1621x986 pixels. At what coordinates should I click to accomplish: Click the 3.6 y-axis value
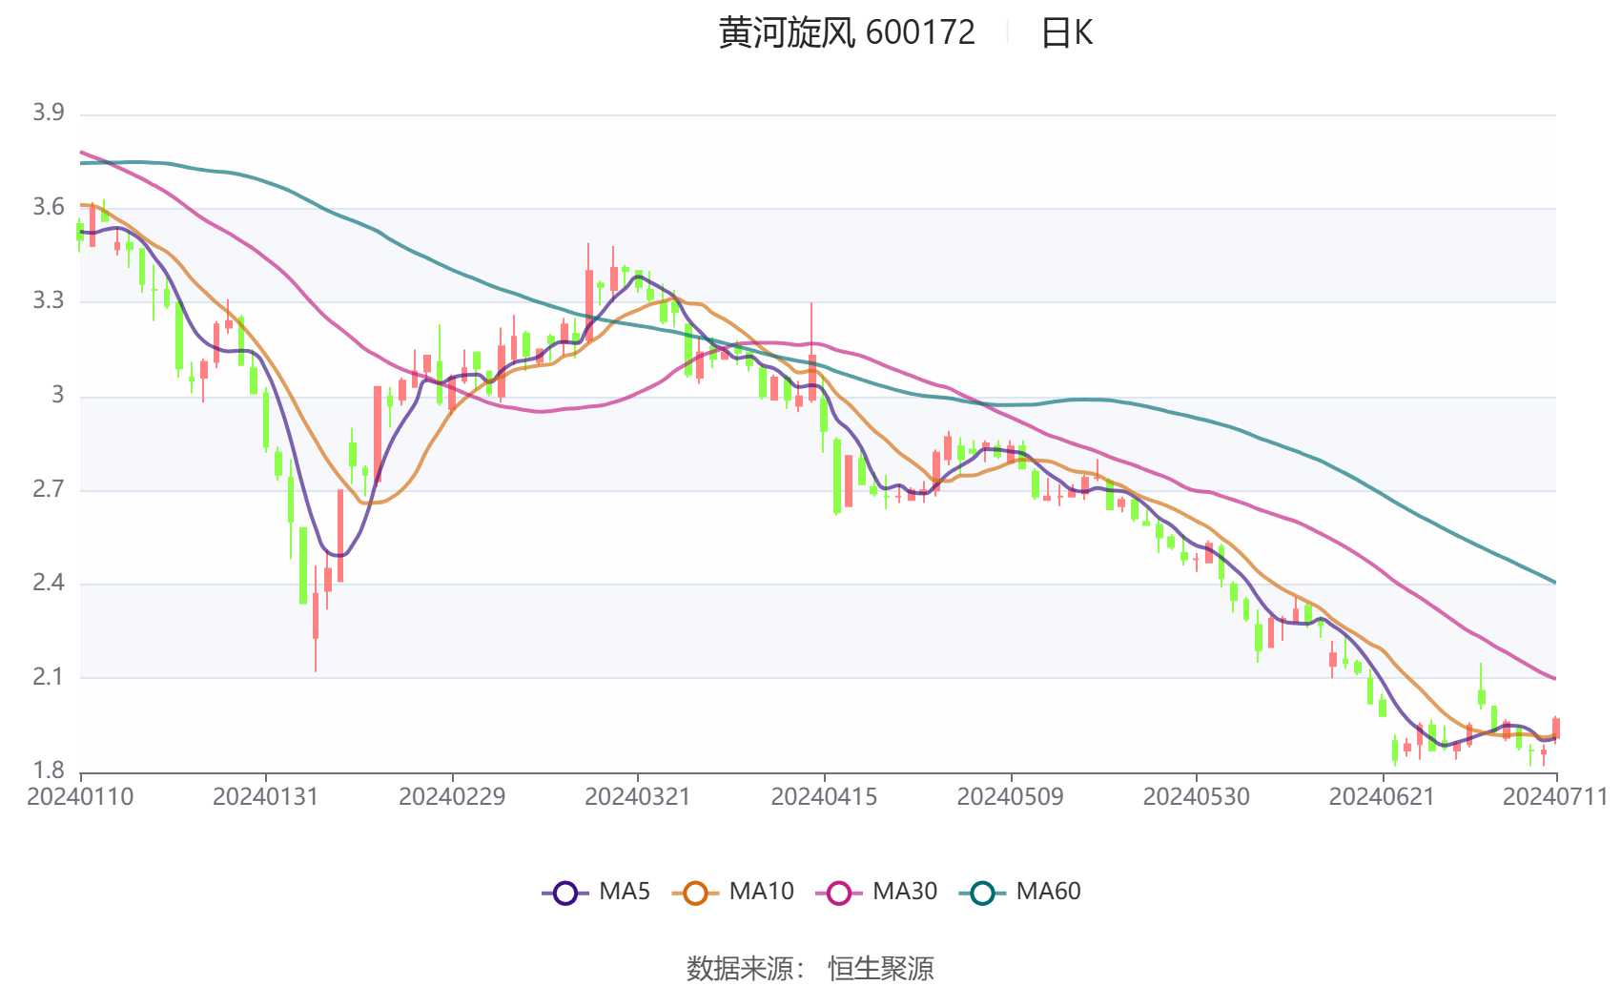pos(49,207)
